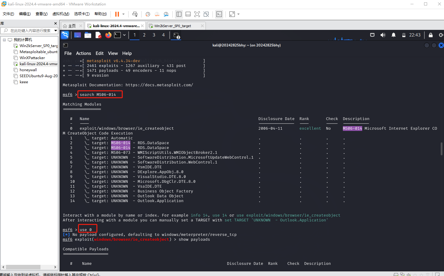Open the library search dropdown arrow

tap(56, 30)
